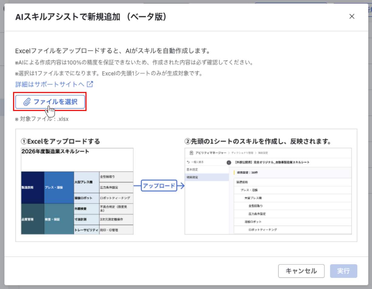372x289 pixels.
Task: Click the アビリティマネージャー logo icon in the diagram
Action: [x=191, y=153]
